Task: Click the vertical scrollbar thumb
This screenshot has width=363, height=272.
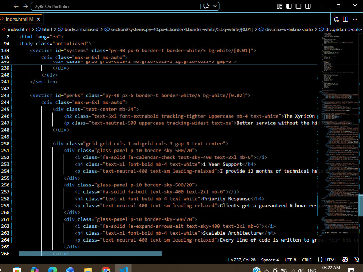Action: tap(361, 205)
